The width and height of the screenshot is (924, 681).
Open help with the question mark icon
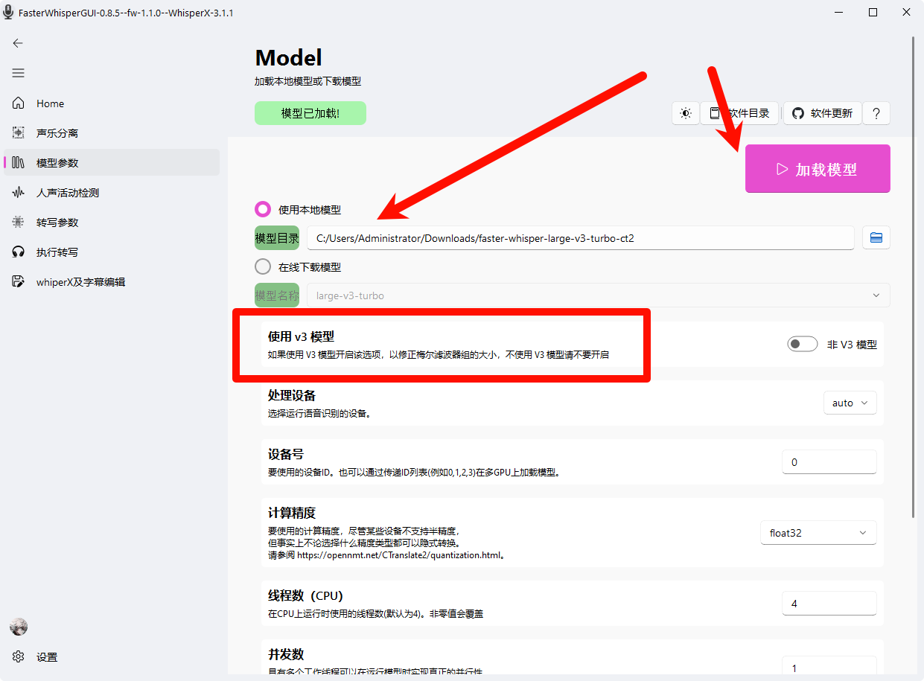coord(876,112)
